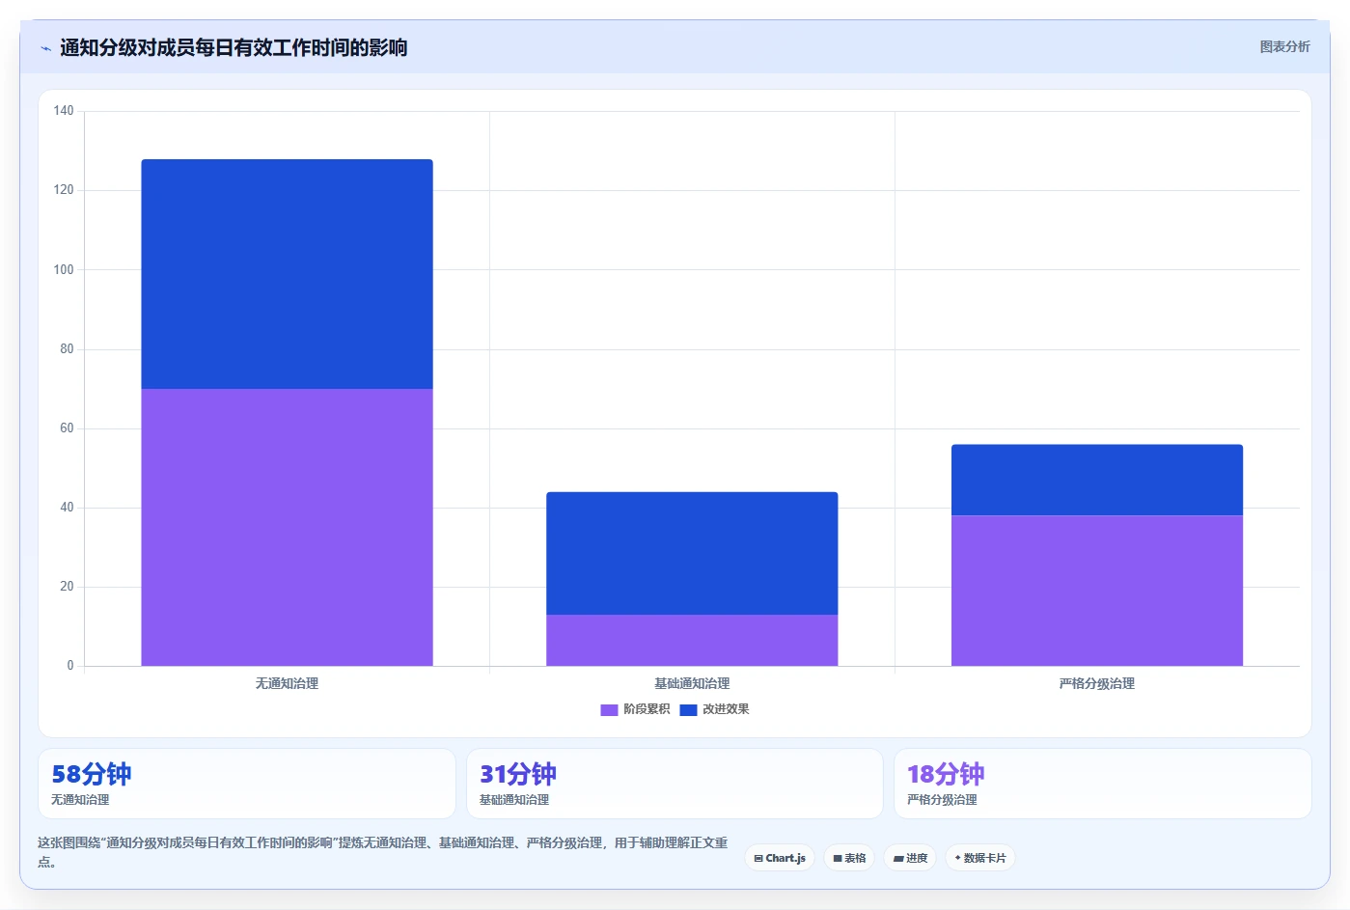Click the purple segment of 基础通知治理 bar

692,640
